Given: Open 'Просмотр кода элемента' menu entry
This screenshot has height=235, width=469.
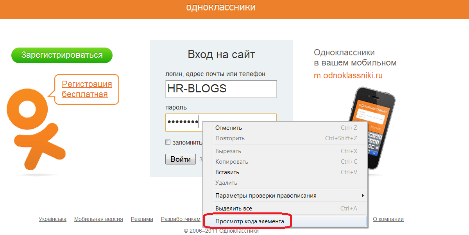Looking at the screenshot, I should tap(285, 221).
